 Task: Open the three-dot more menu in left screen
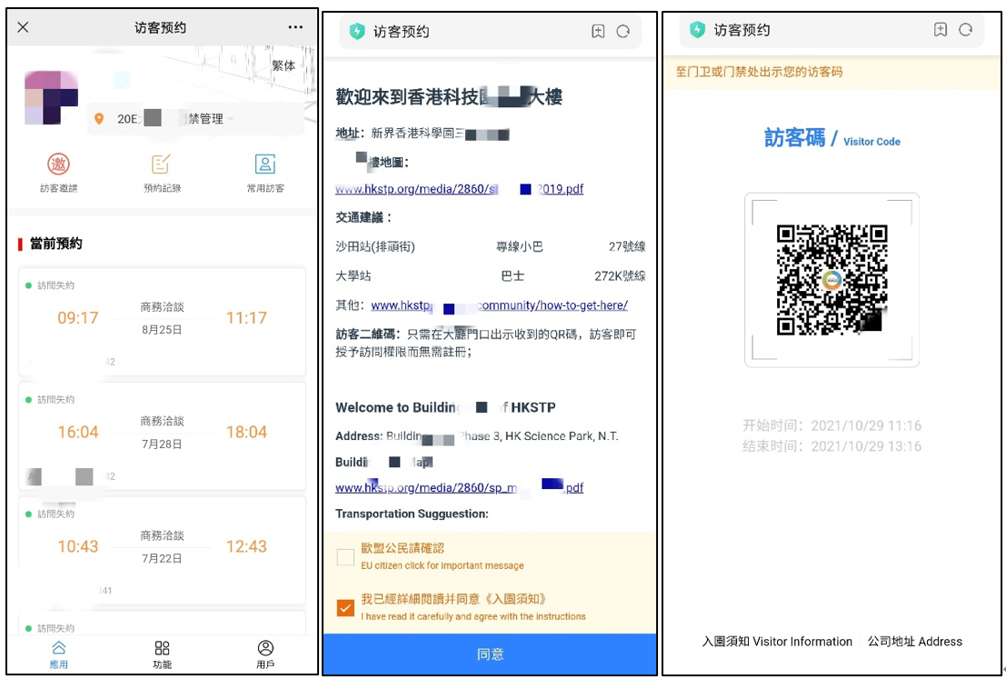[295, 27]
